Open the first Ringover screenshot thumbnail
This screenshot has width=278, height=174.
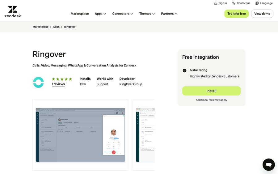point(80,135)
